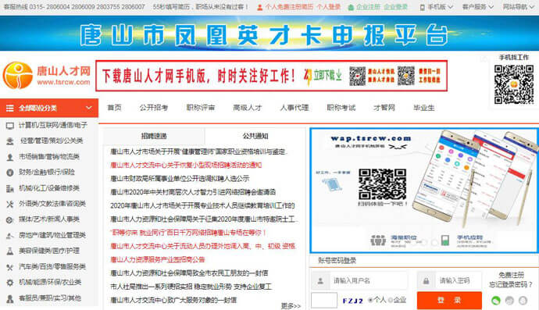Click the username field person icon
Screen dimensions: 539x310
click(320, 281)
